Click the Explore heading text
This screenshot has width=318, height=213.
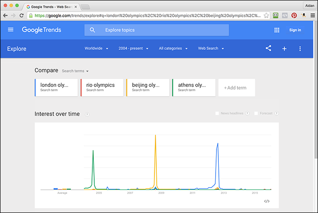17,49
